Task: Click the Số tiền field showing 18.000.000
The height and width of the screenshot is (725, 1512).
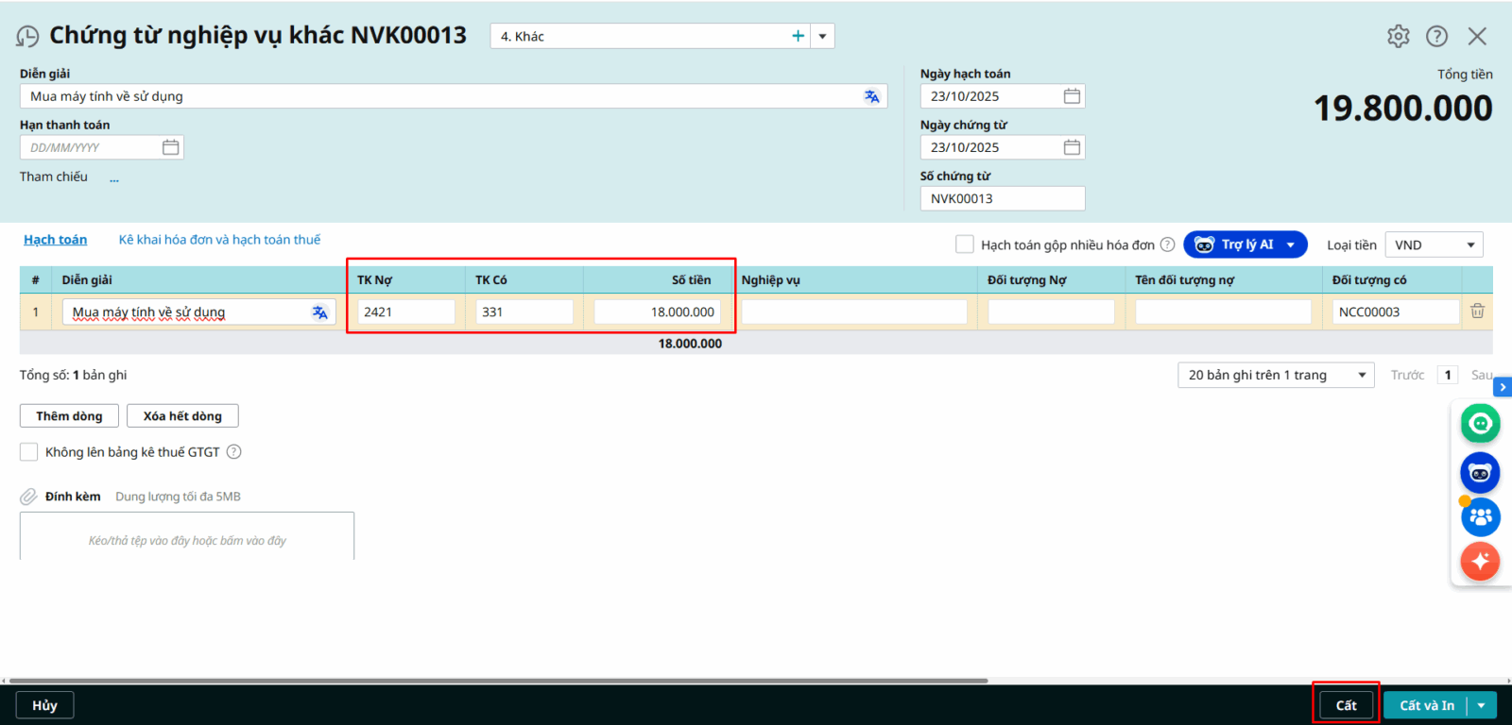Action: (x=658, y=312)
